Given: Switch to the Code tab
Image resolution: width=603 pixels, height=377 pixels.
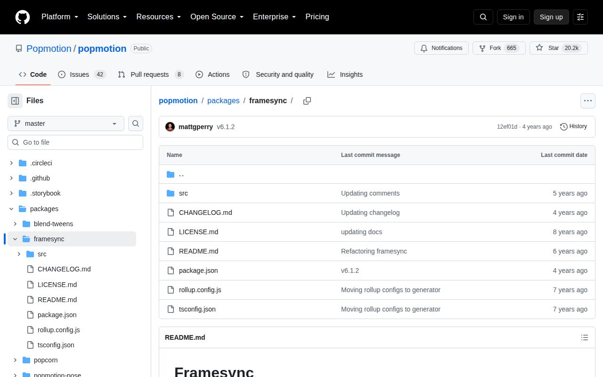Looking at the screenshot, I should tap(33, 74).
